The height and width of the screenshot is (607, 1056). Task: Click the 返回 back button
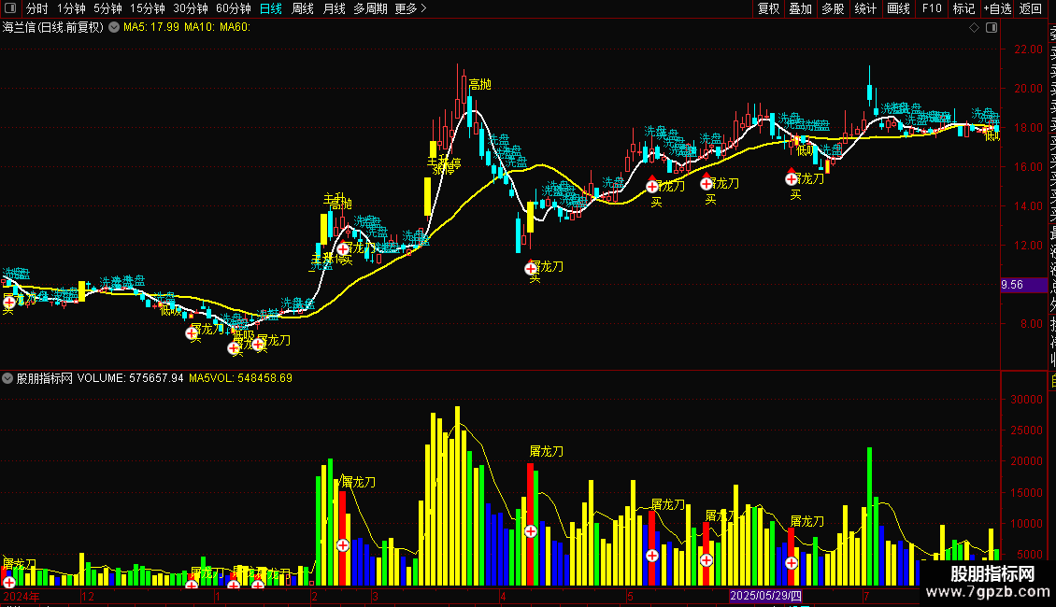coord(1031,8)
